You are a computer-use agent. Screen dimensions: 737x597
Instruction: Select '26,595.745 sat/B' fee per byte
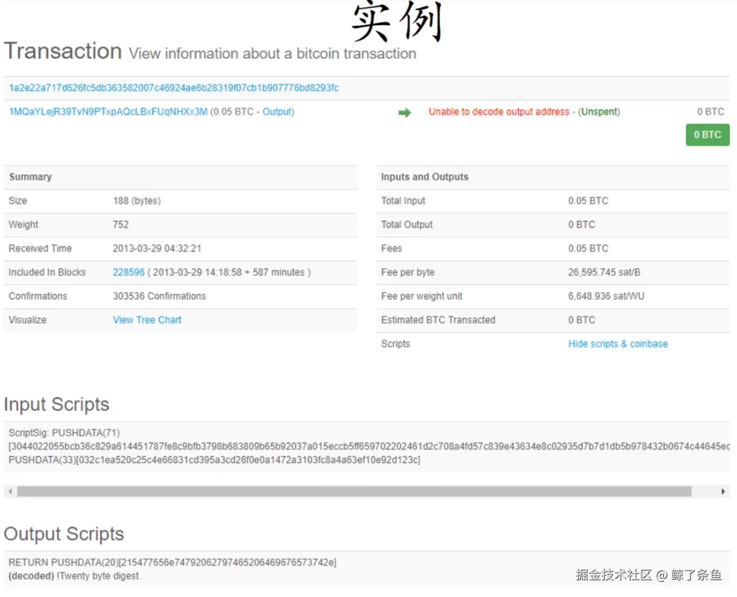[604, 272]
